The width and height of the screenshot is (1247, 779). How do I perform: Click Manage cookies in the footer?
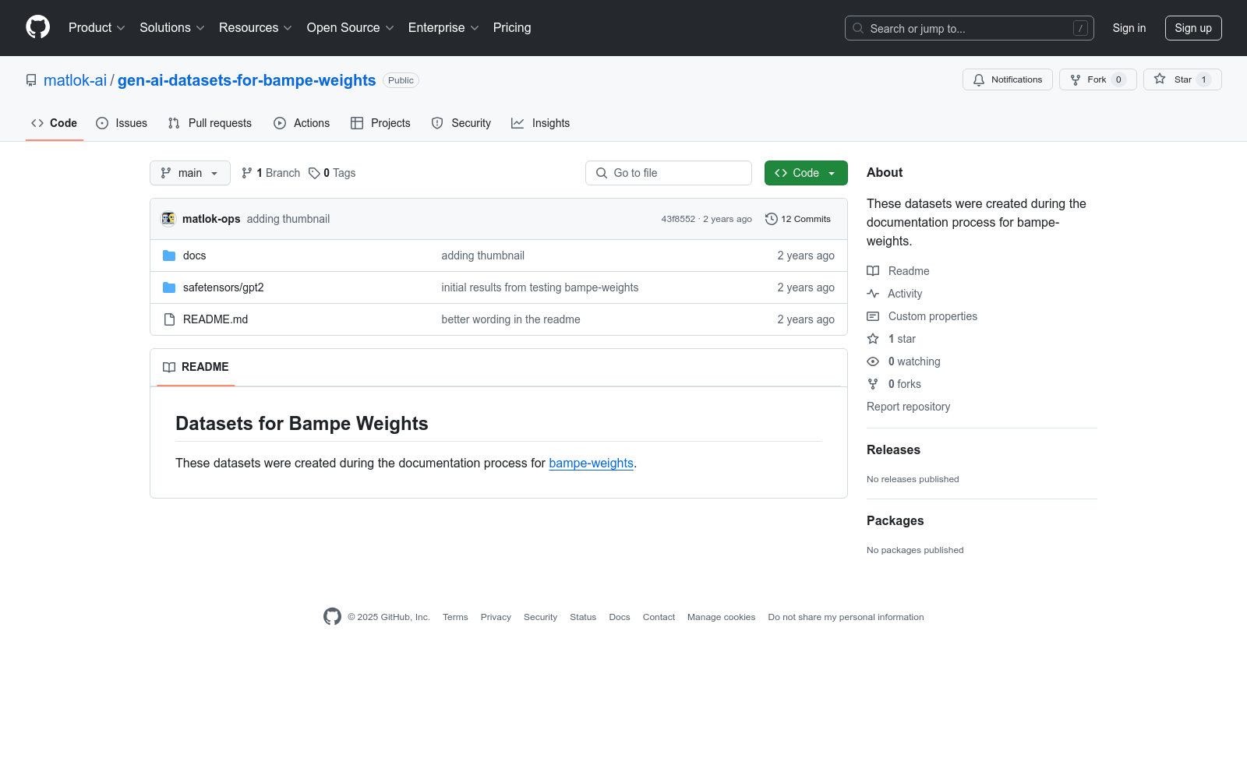click(x=722, y=617)
